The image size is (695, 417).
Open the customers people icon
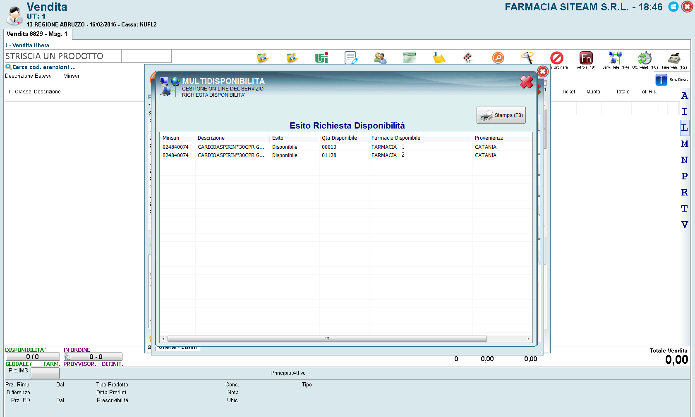(x=380, y=58)
